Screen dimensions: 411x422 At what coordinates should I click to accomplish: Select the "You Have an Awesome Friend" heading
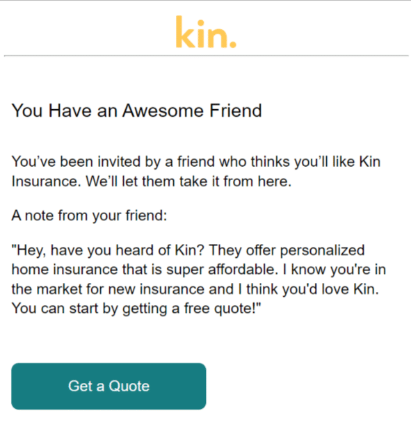click(x=137, y=111)
